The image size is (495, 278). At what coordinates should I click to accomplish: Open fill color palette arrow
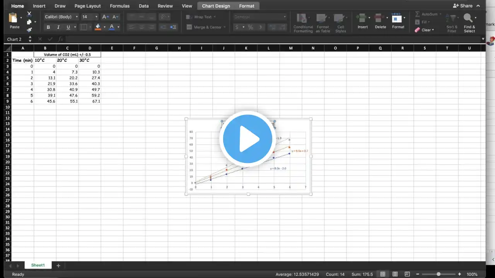[104, 27]
